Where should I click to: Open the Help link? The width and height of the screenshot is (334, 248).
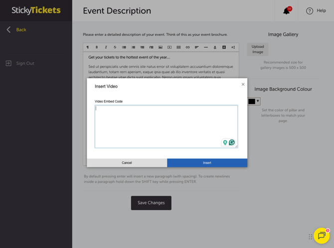321,10
